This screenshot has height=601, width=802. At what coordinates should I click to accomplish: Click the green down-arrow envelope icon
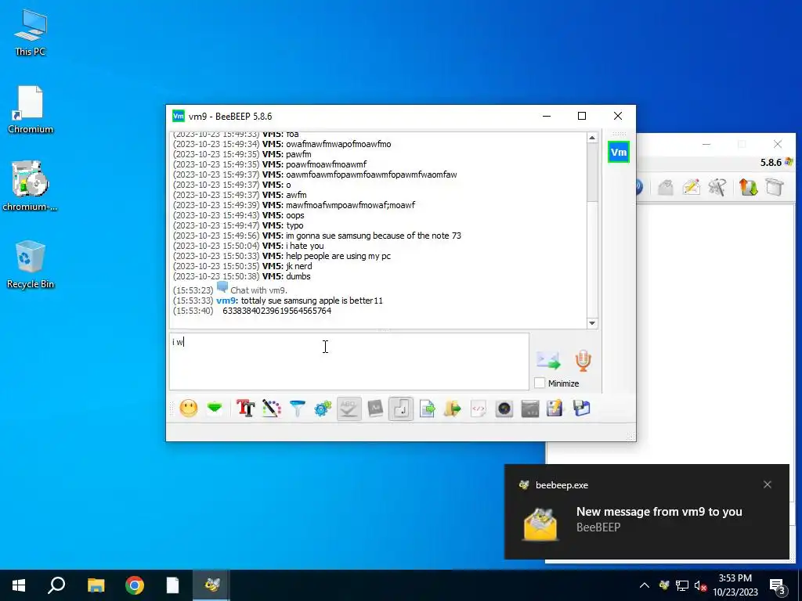215,408
